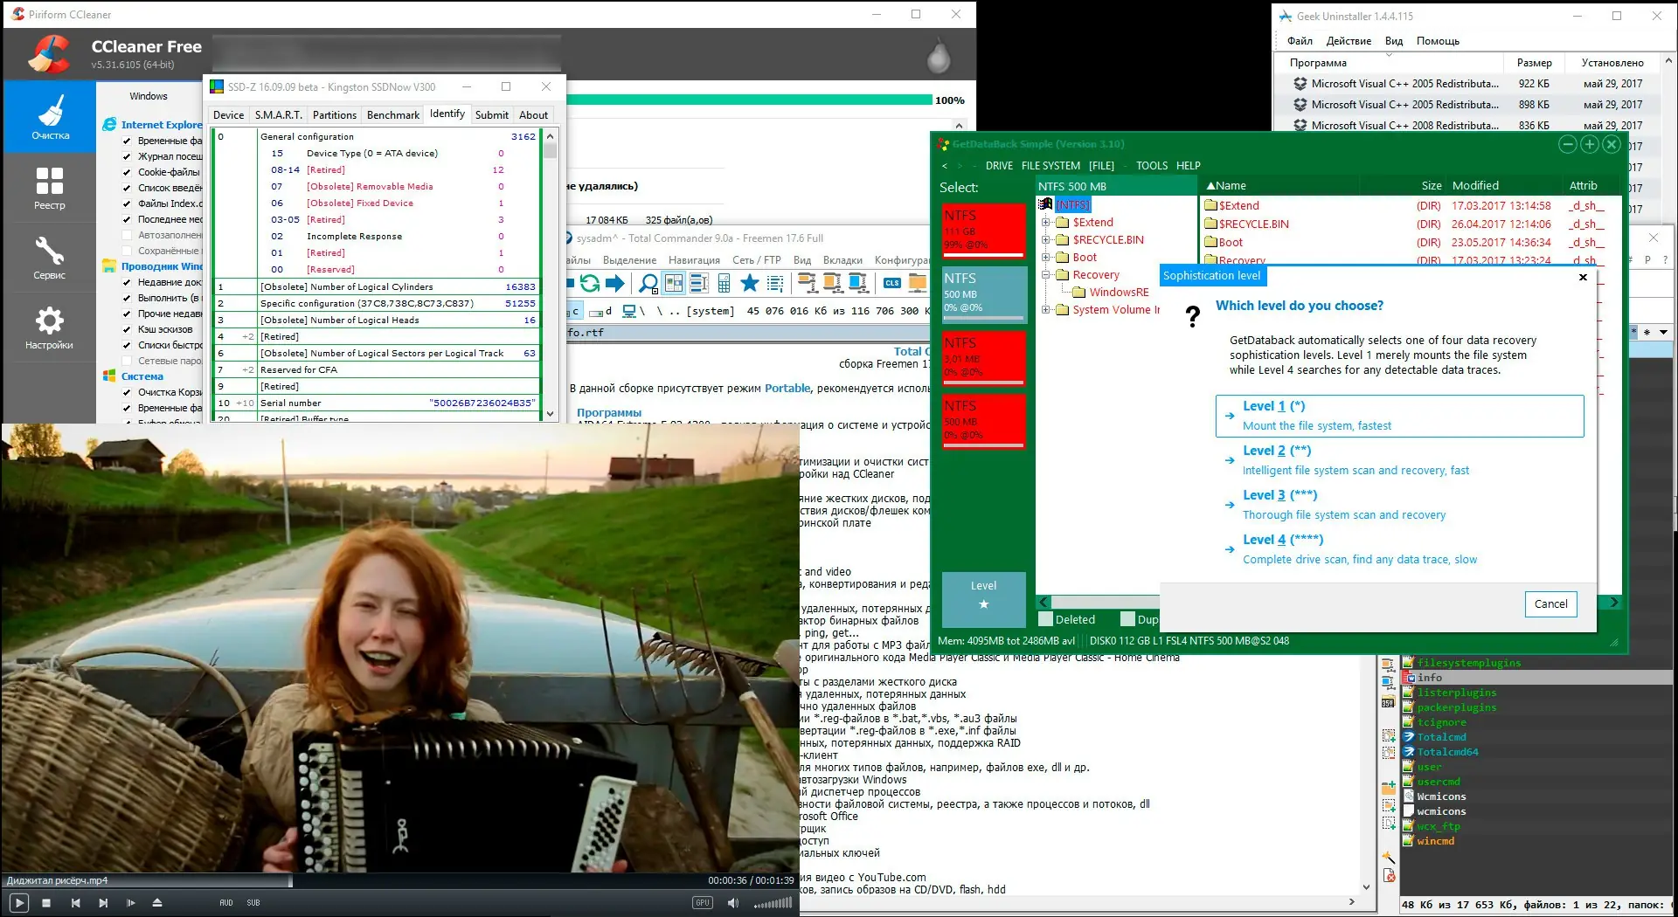Screen dimensions: 1678x917
Task: Open the Сервис tools section in CCleaner
Action: [50, 258]
